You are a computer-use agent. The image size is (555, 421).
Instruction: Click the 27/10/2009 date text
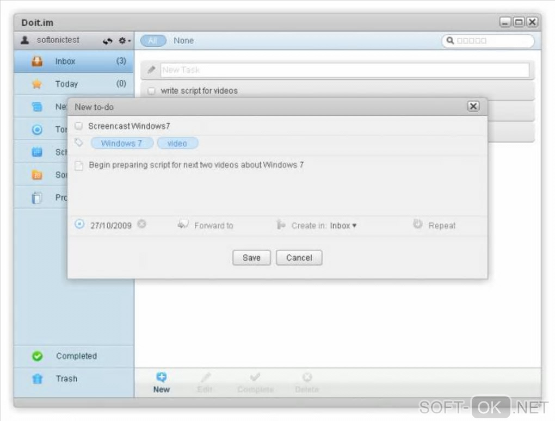(111, 225)
